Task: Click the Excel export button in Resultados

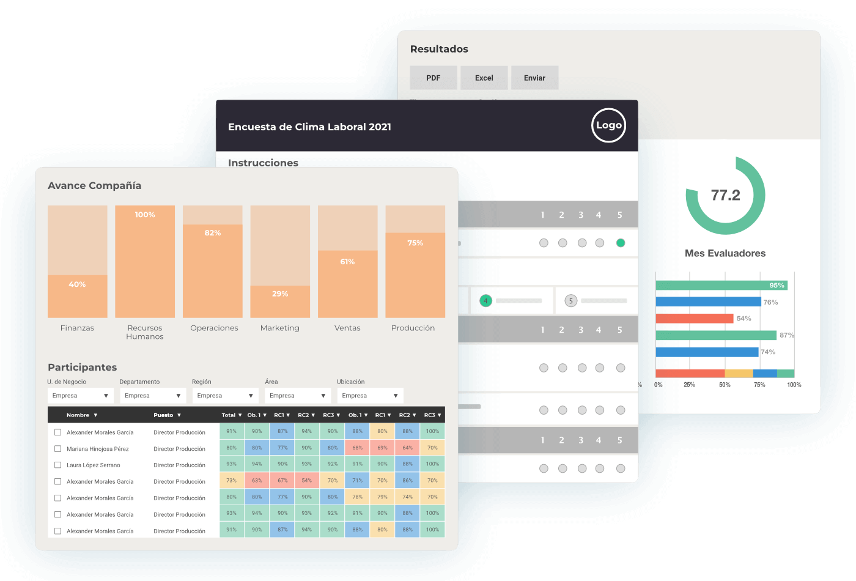Action: click(x=484, y=78)
